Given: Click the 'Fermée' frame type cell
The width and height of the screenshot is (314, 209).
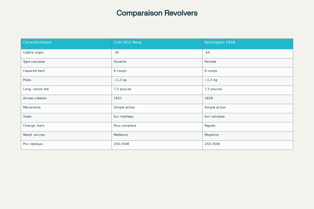Looking at the screenshot, I should click(210, 62).
